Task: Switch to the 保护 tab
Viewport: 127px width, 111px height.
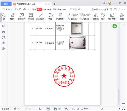Action: coord(59,9)
